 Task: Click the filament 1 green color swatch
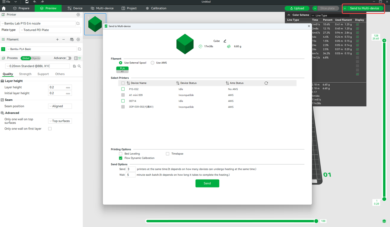[3, 49]
